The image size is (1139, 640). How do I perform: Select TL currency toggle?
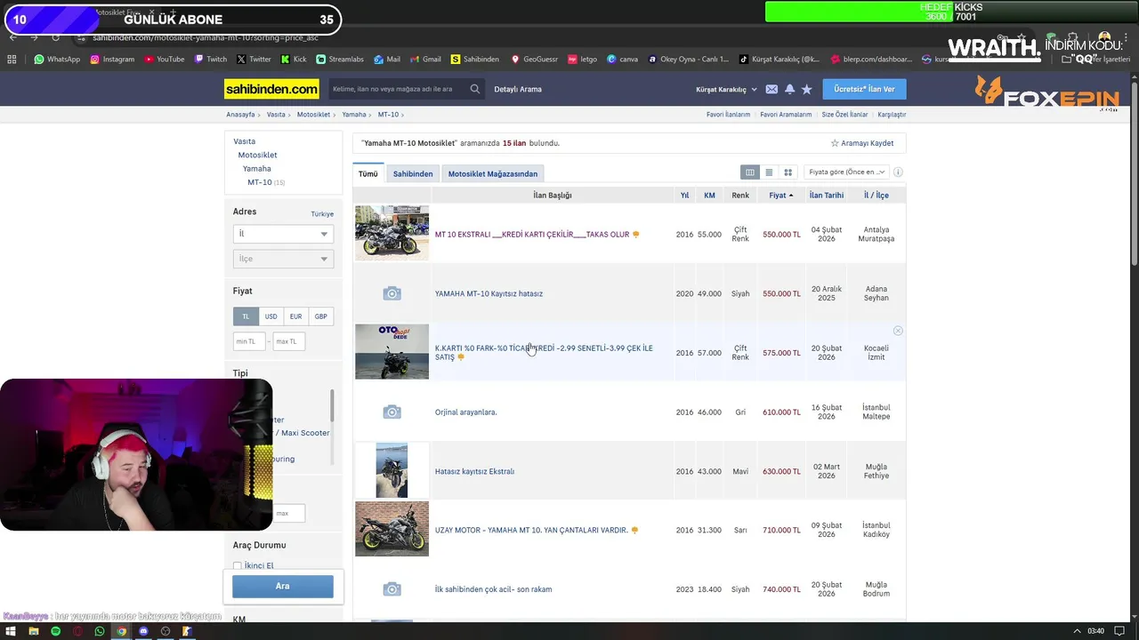tap(246, 316)
